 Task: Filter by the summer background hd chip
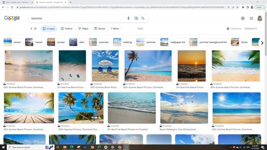(209, 42)
